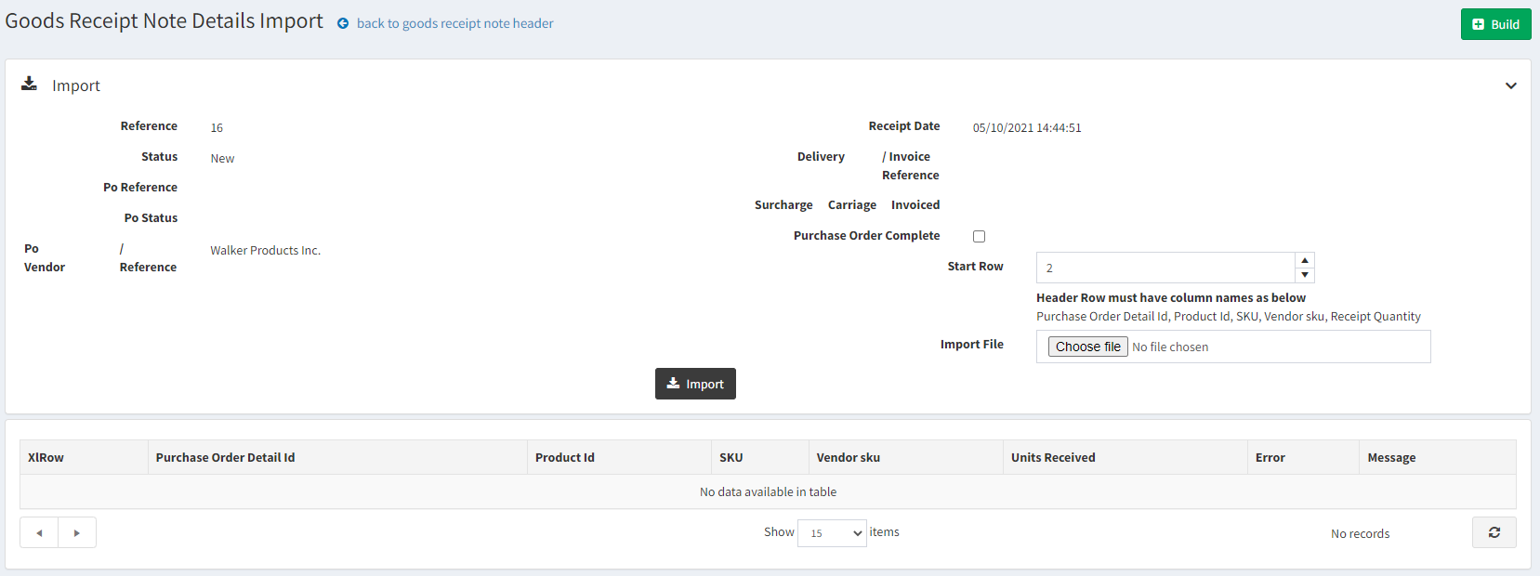Sort by XlRow column header
This screenshot has height=576, width=1540.
click(x=46, y=457)
